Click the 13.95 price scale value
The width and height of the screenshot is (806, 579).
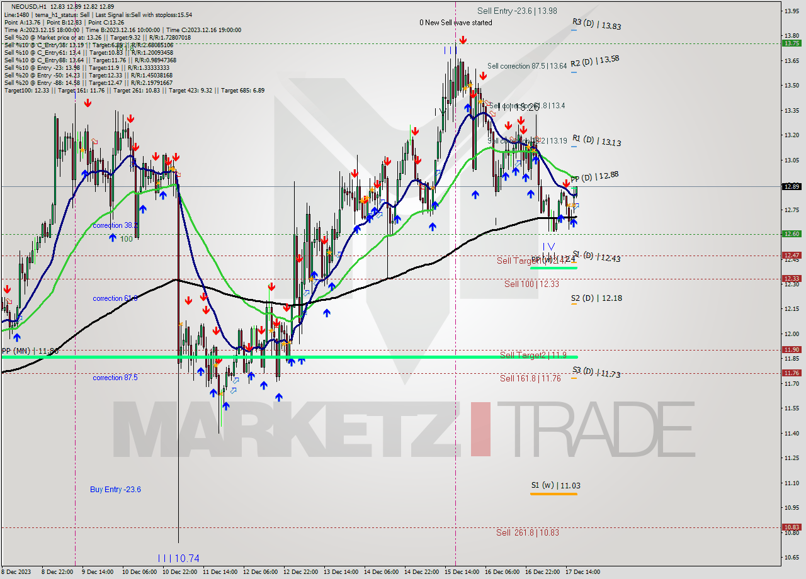pos(792,11)
